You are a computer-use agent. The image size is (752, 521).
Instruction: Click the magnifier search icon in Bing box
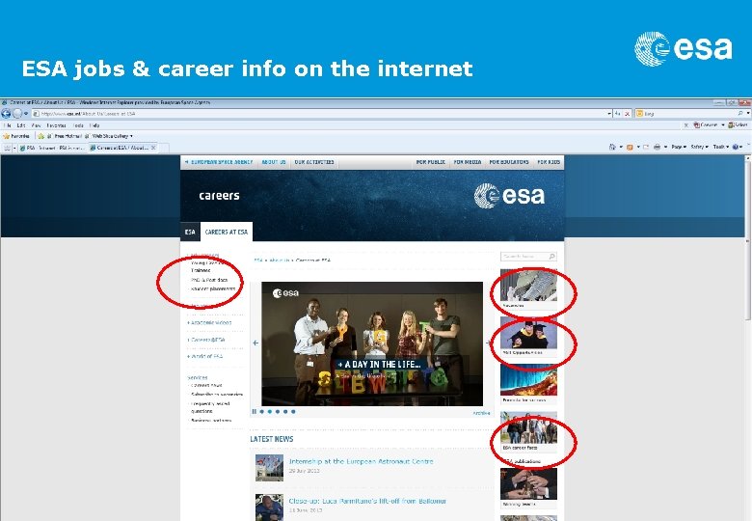(x=740, y=114)
